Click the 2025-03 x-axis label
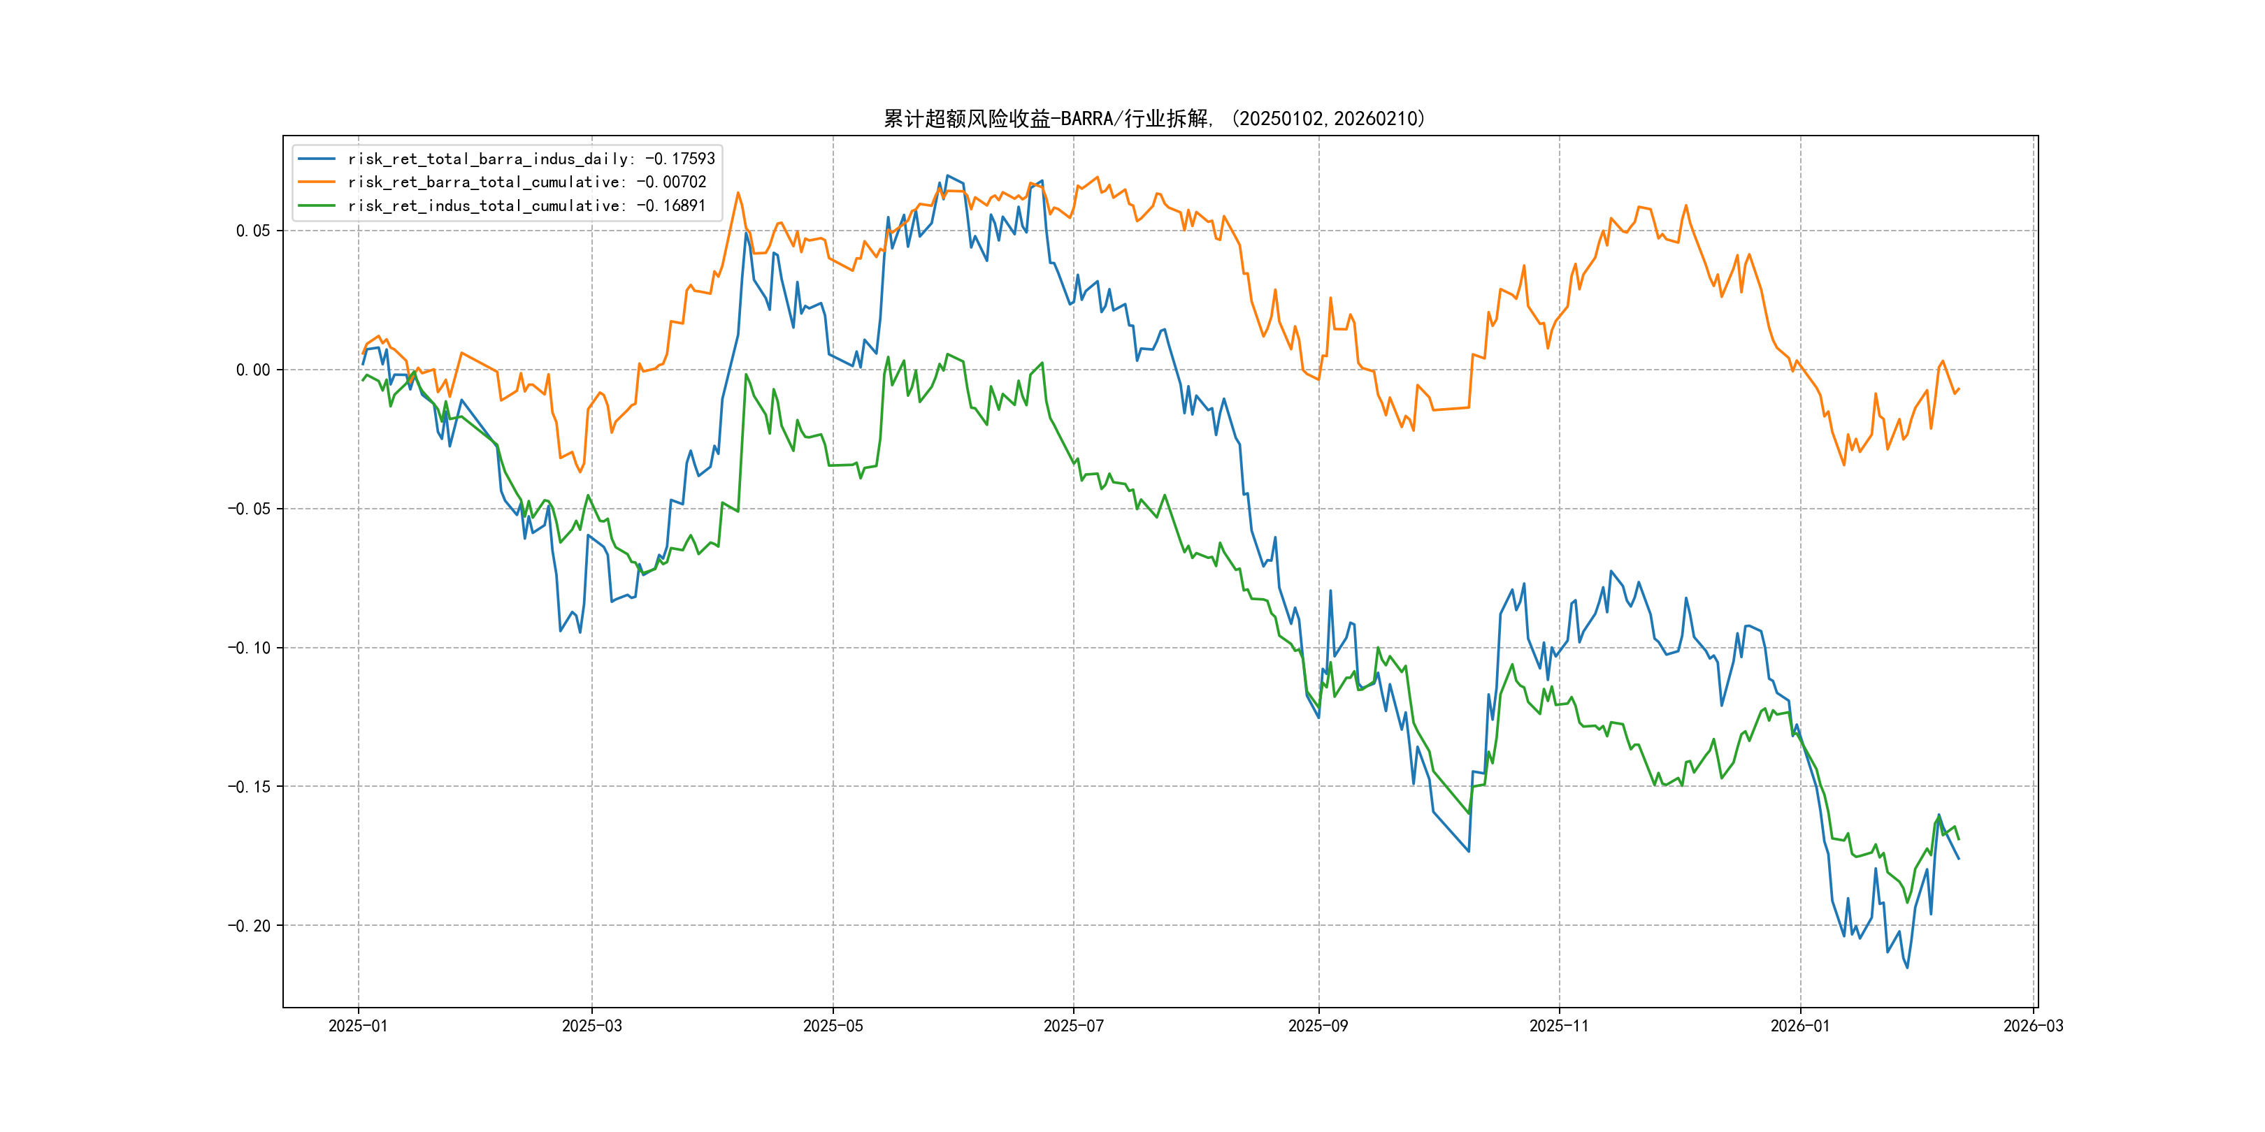The width and height of the screenshot is (2265, 1132). pyautogui.click(x=591, y=1026)
